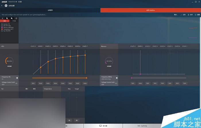Image resolution: width=201 pixels, height=128 pixels.
Task: Uncheck the Temperature legend checkbox
Action: coord(2,29)
